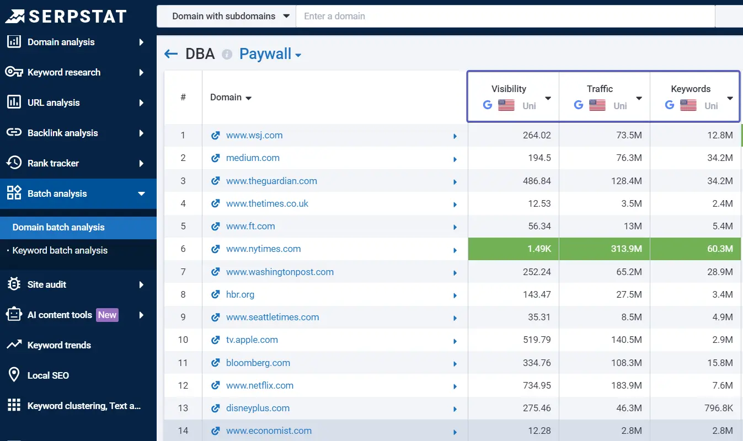Viewport: 743px width, 441px height.
Task: Open external link icon for www.theguardian.com
Action: pos(216,181)
